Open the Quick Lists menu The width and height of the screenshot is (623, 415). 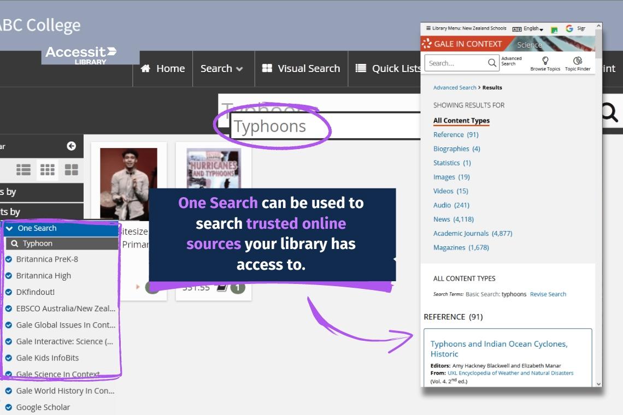388,68
